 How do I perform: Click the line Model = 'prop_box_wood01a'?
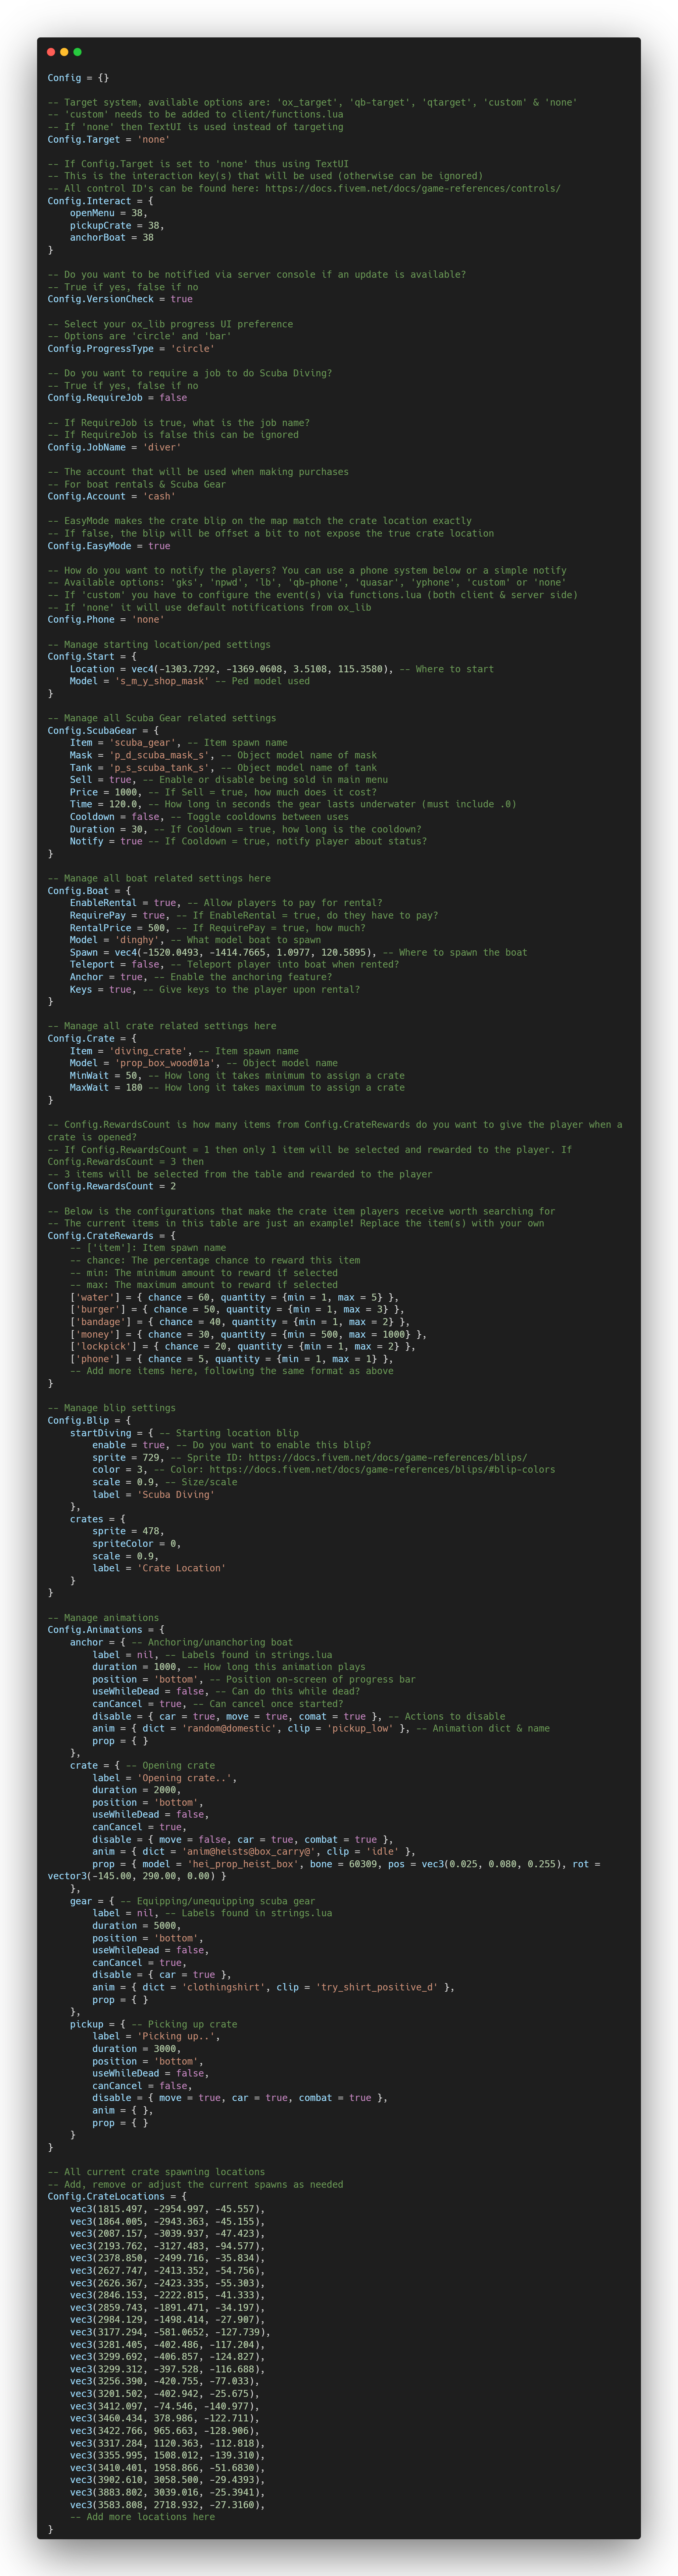[204, 1063]
